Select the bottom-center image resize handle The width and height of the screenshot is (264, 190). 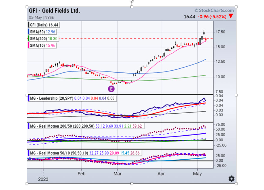click(132, 183)
